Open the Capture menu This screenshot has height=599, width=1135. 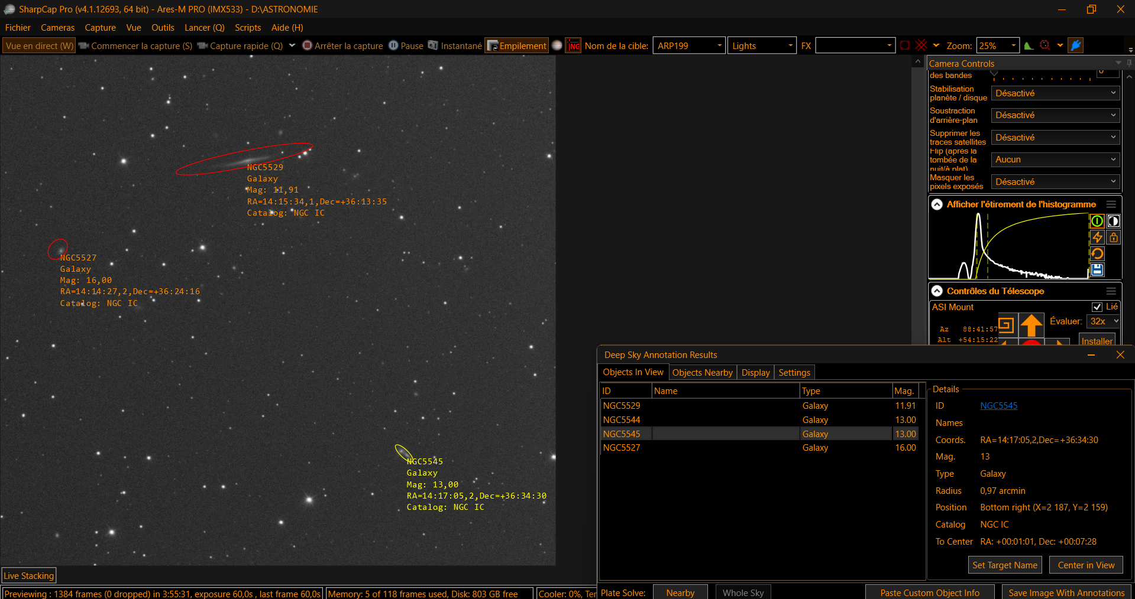(x=100, y=28)
